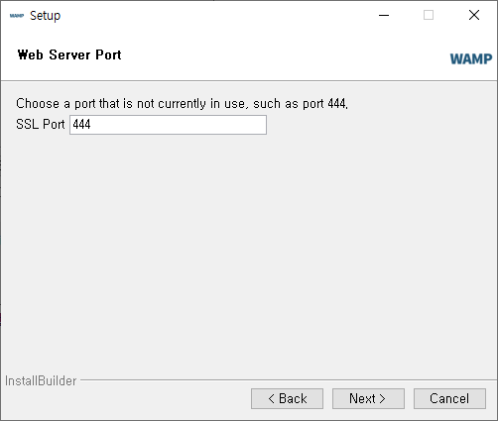Click the right arrow on the Next button
Screen dimensions: 498x421
coord(382,398)
